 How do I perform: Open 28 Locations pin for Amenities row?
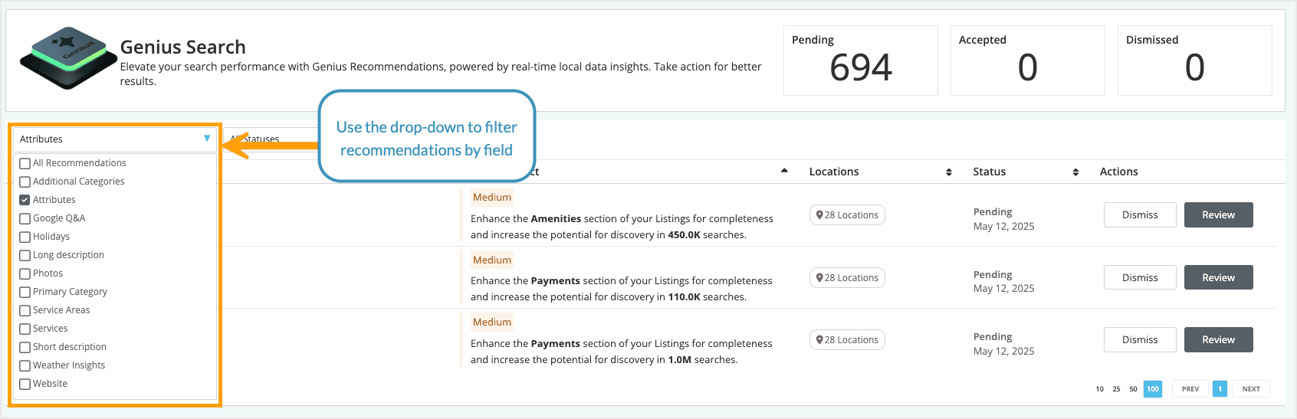coord(847,215)
